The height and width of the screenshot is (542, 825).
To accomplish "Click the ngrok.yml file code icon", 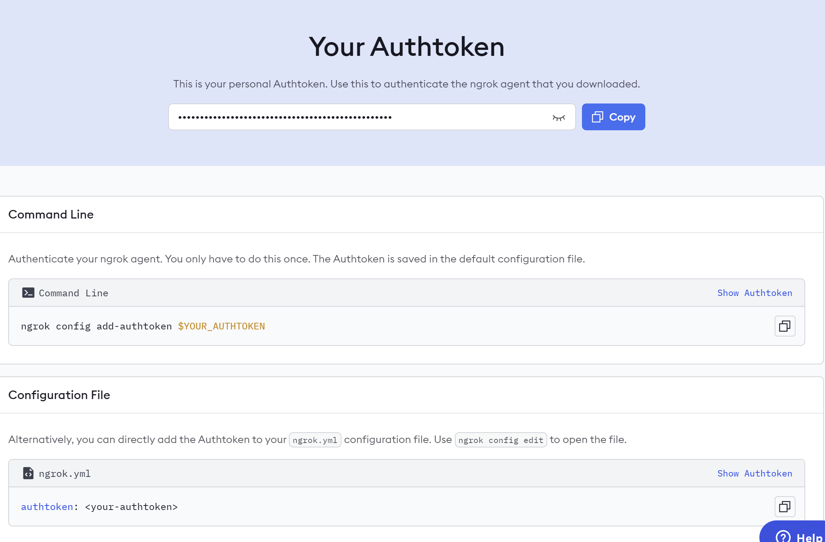I will click(28, 473).
